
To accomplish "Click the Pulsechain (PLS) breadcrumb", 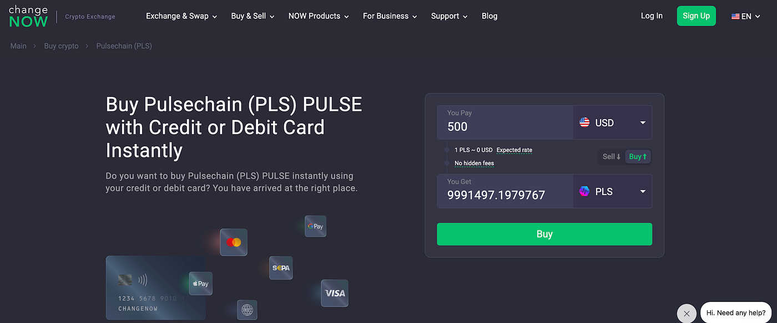I will [124, 46].
